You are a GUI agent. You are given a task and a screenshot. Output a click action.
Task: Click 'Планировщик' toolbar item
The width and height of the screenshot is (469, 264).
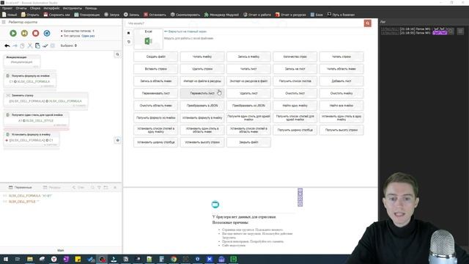pos(86,15)
